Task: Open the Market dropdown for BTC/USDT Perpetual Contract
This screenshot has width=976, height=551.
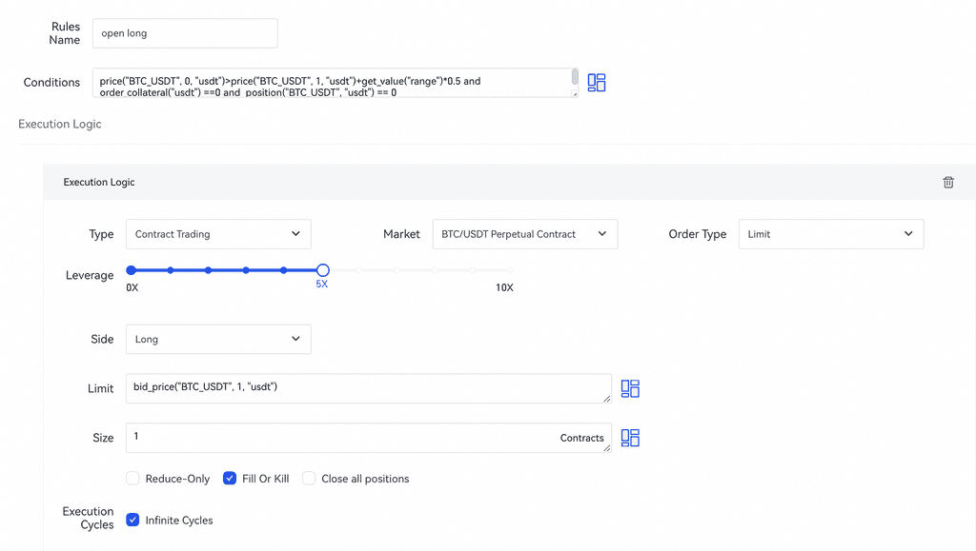Action: click(x=524, y=234)
